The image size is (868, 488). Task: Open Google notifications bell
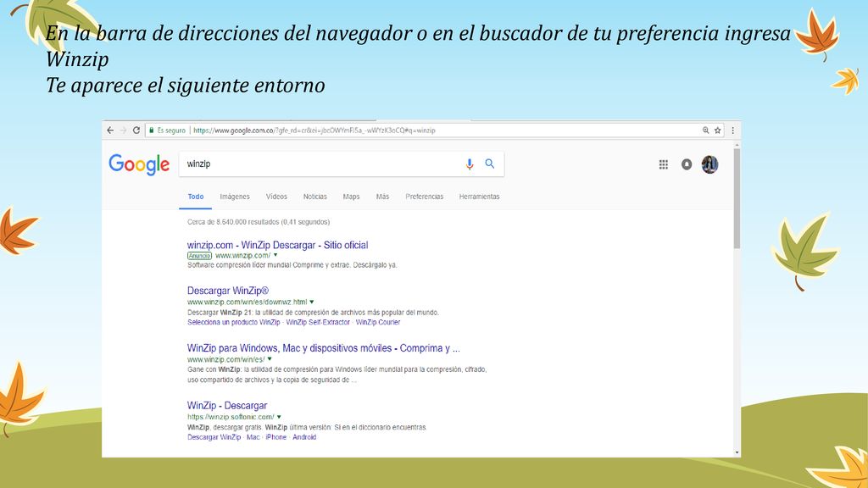pyautogui.click(x=687, y=164)
